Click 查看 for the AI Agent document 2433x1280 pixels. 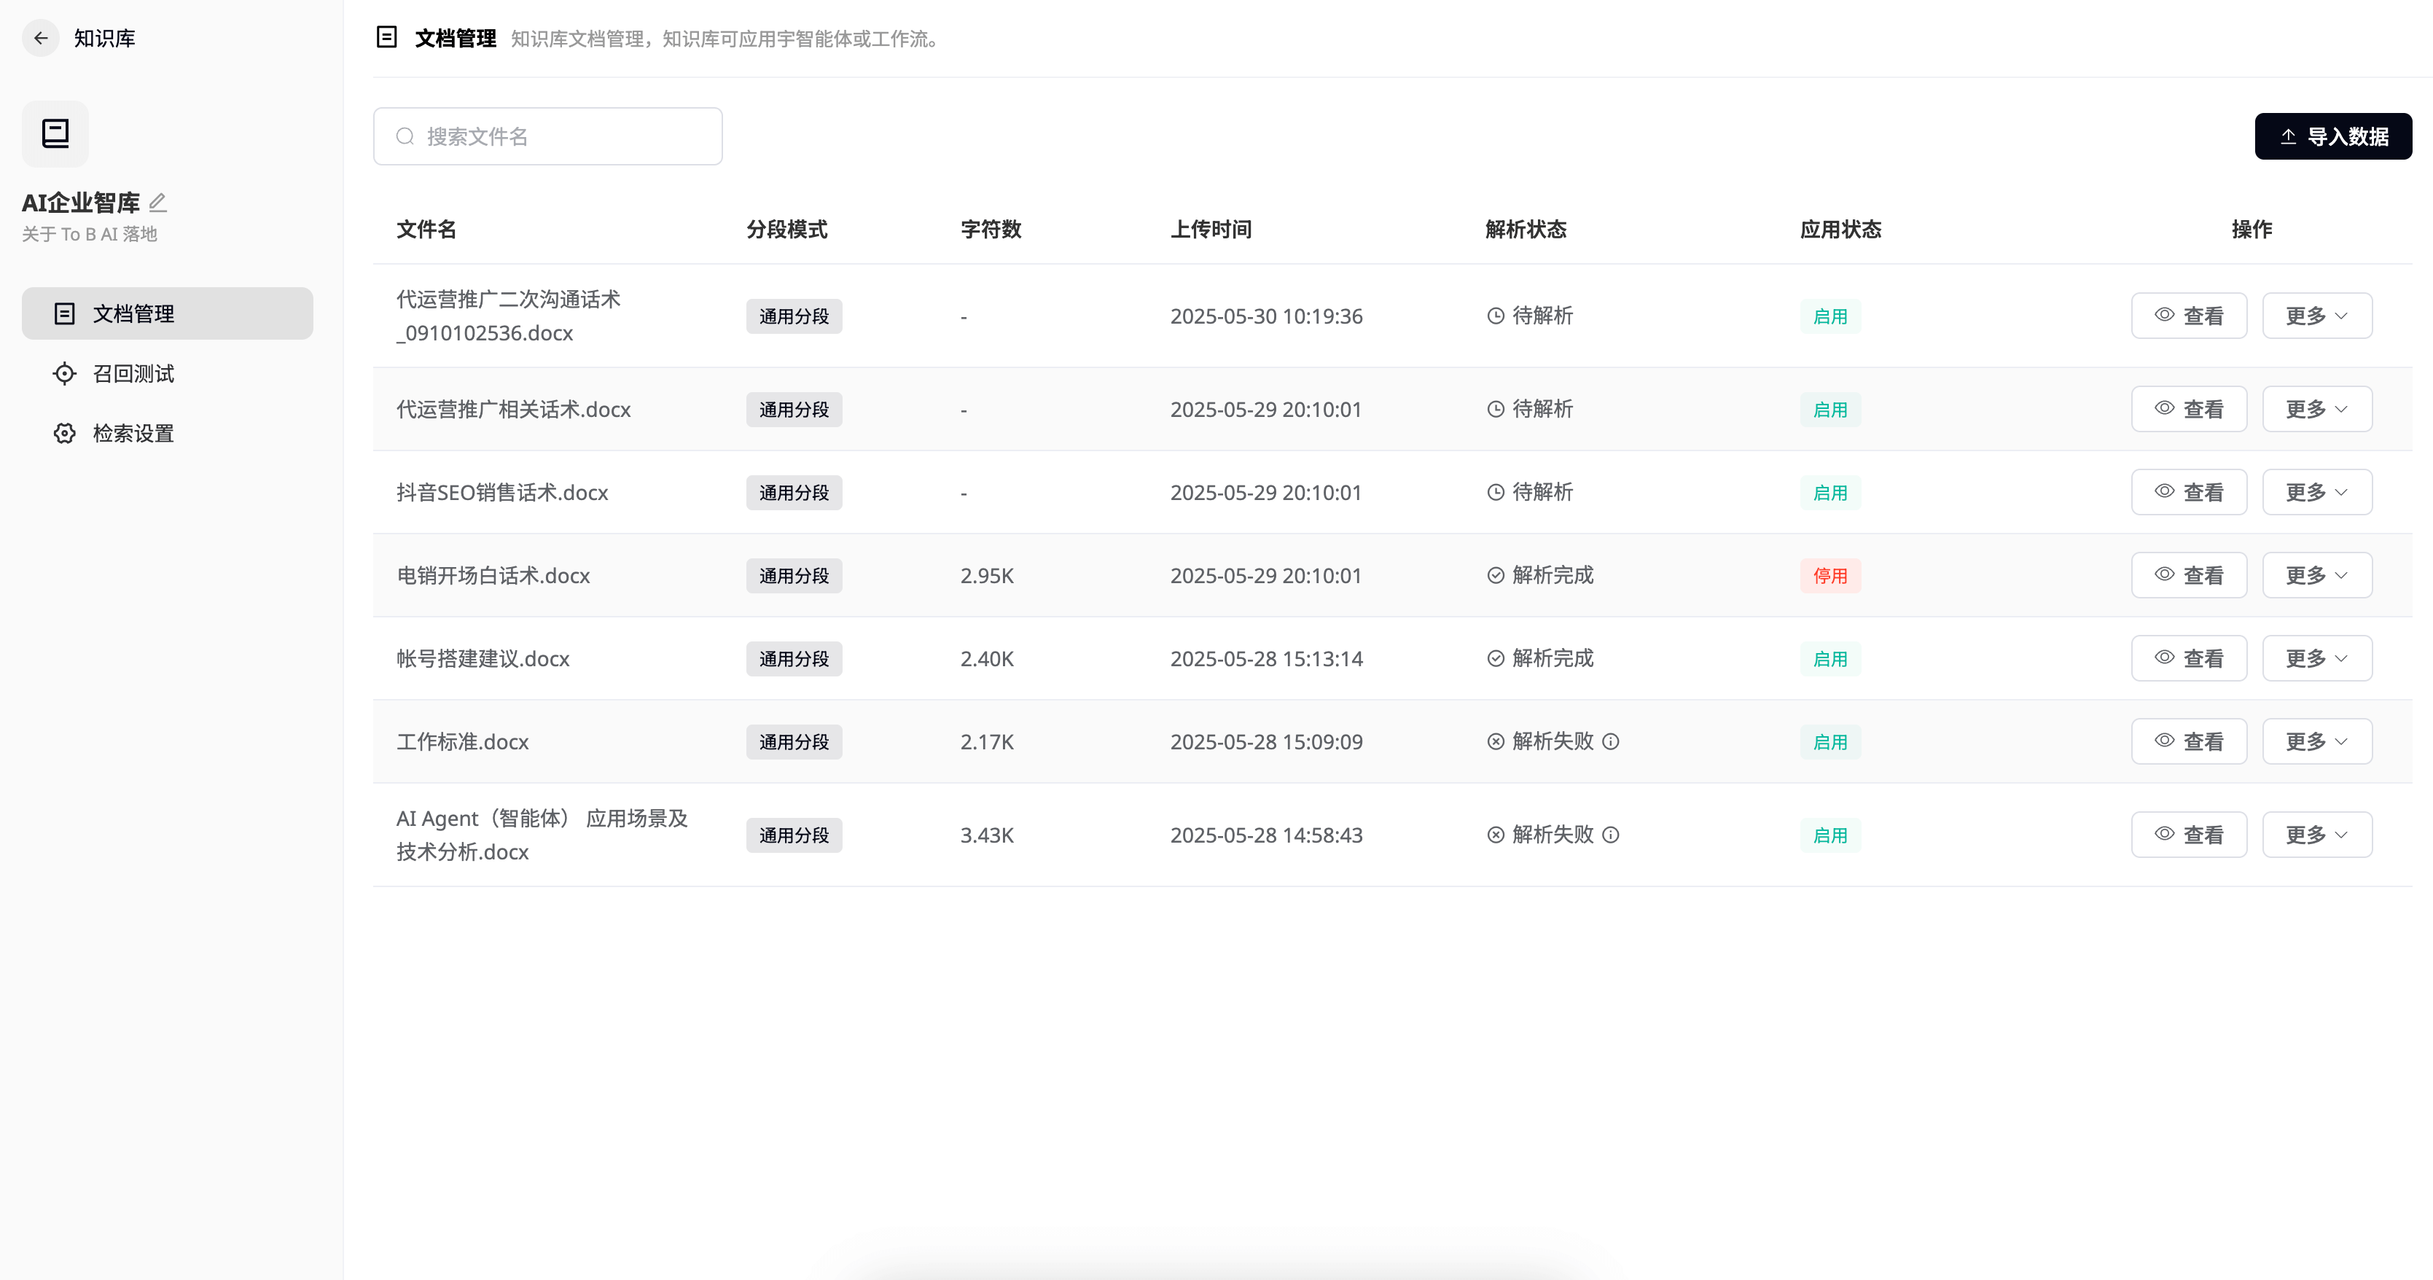2188,835
